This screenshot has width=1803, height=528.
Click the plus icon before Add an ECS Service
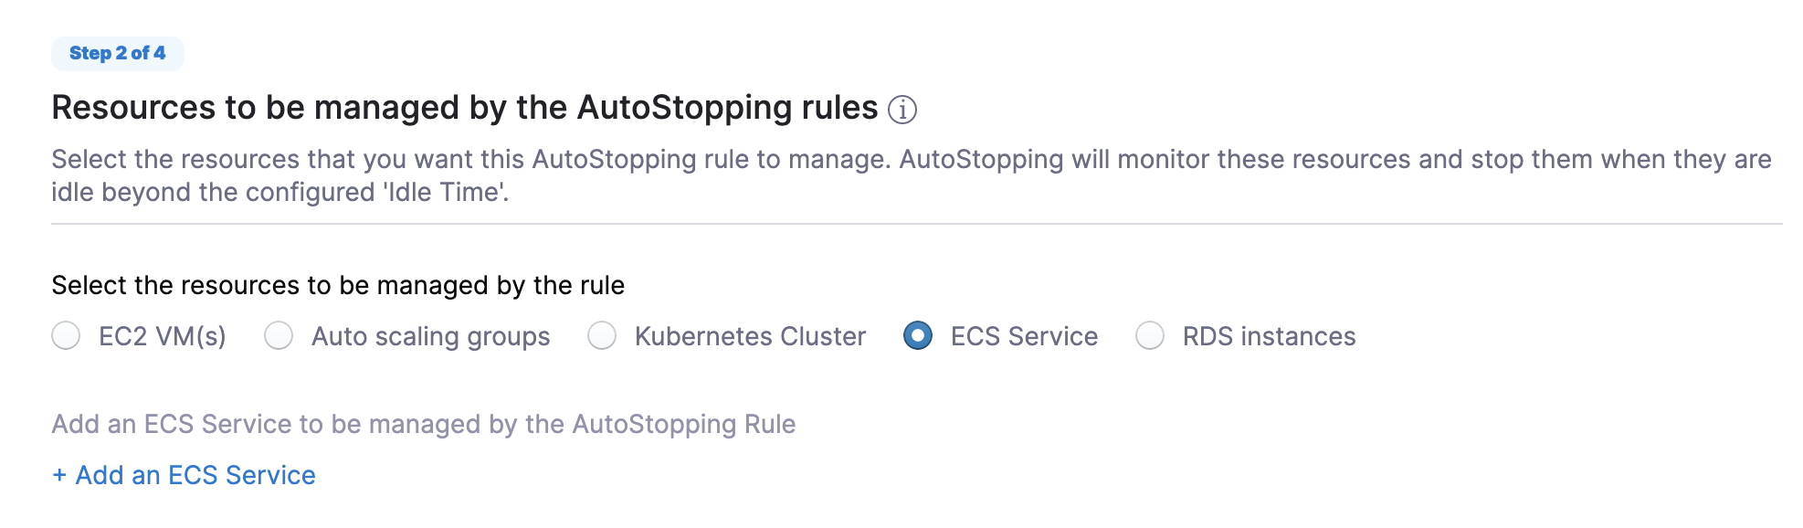coord(59,475)
